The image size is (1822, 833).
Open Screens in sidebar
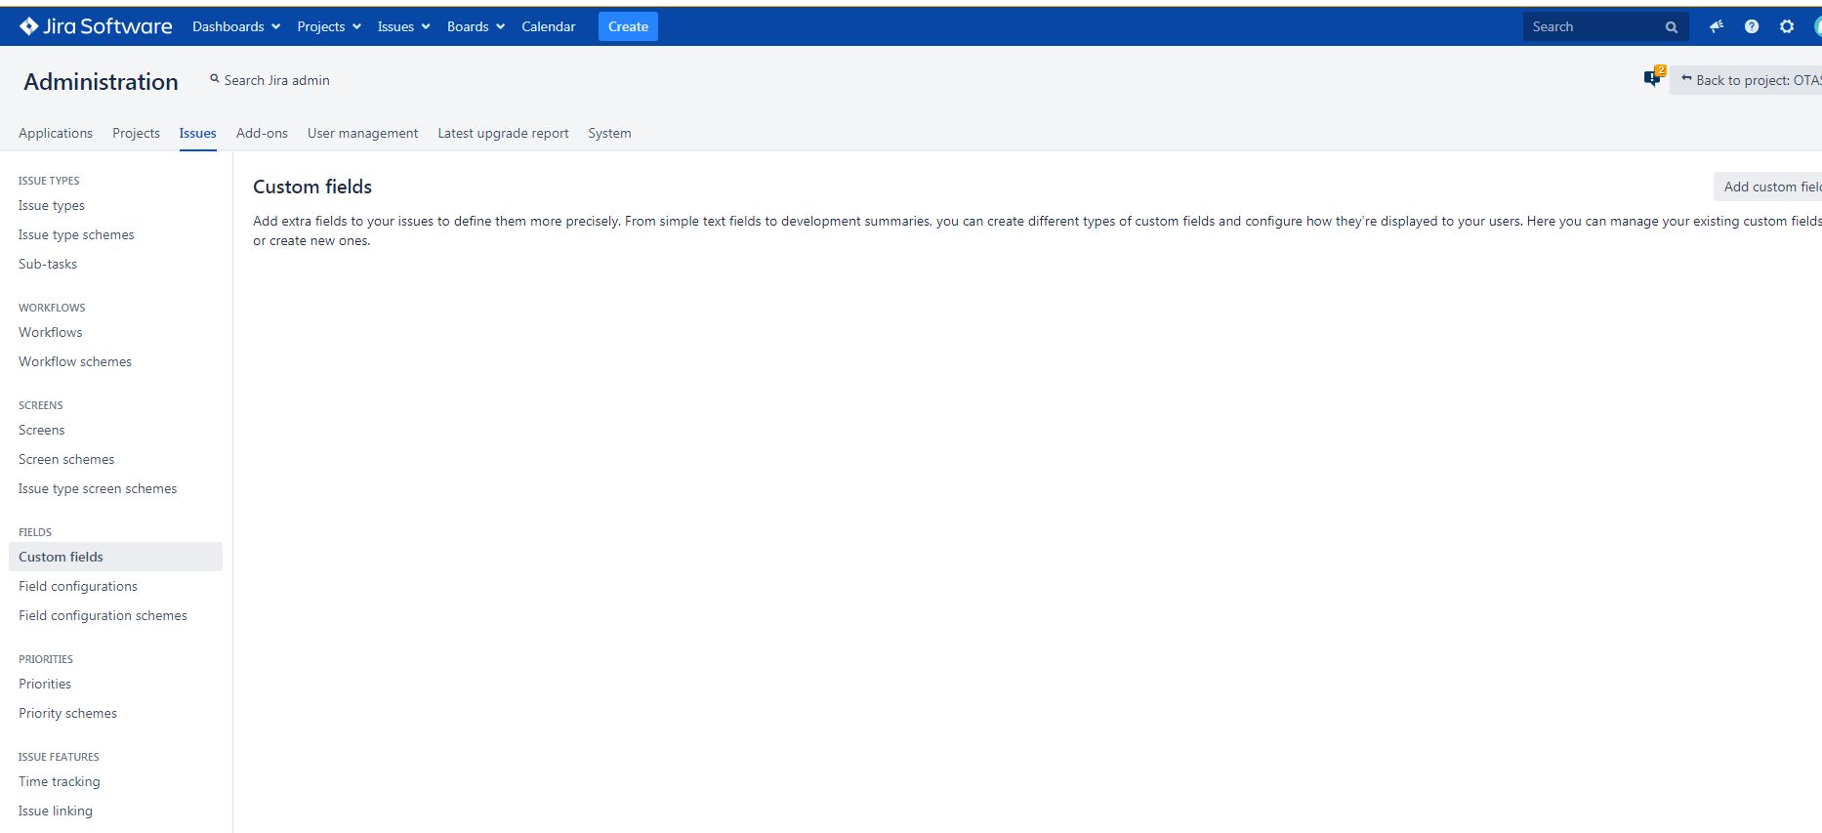tap(42, 430)
